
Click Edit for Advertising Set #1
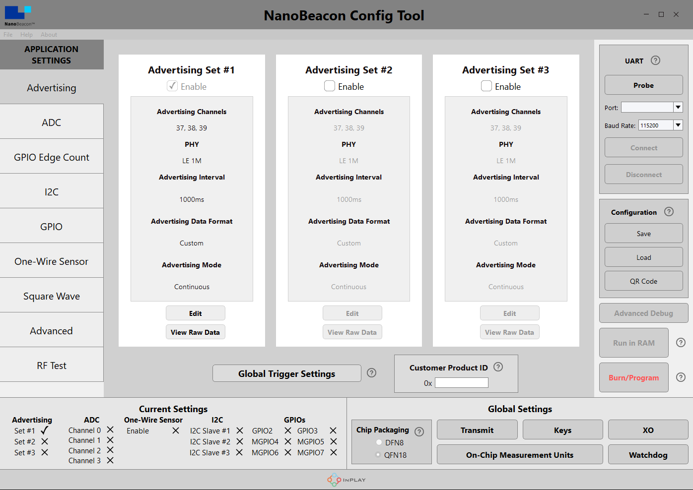tap(196, 313)
